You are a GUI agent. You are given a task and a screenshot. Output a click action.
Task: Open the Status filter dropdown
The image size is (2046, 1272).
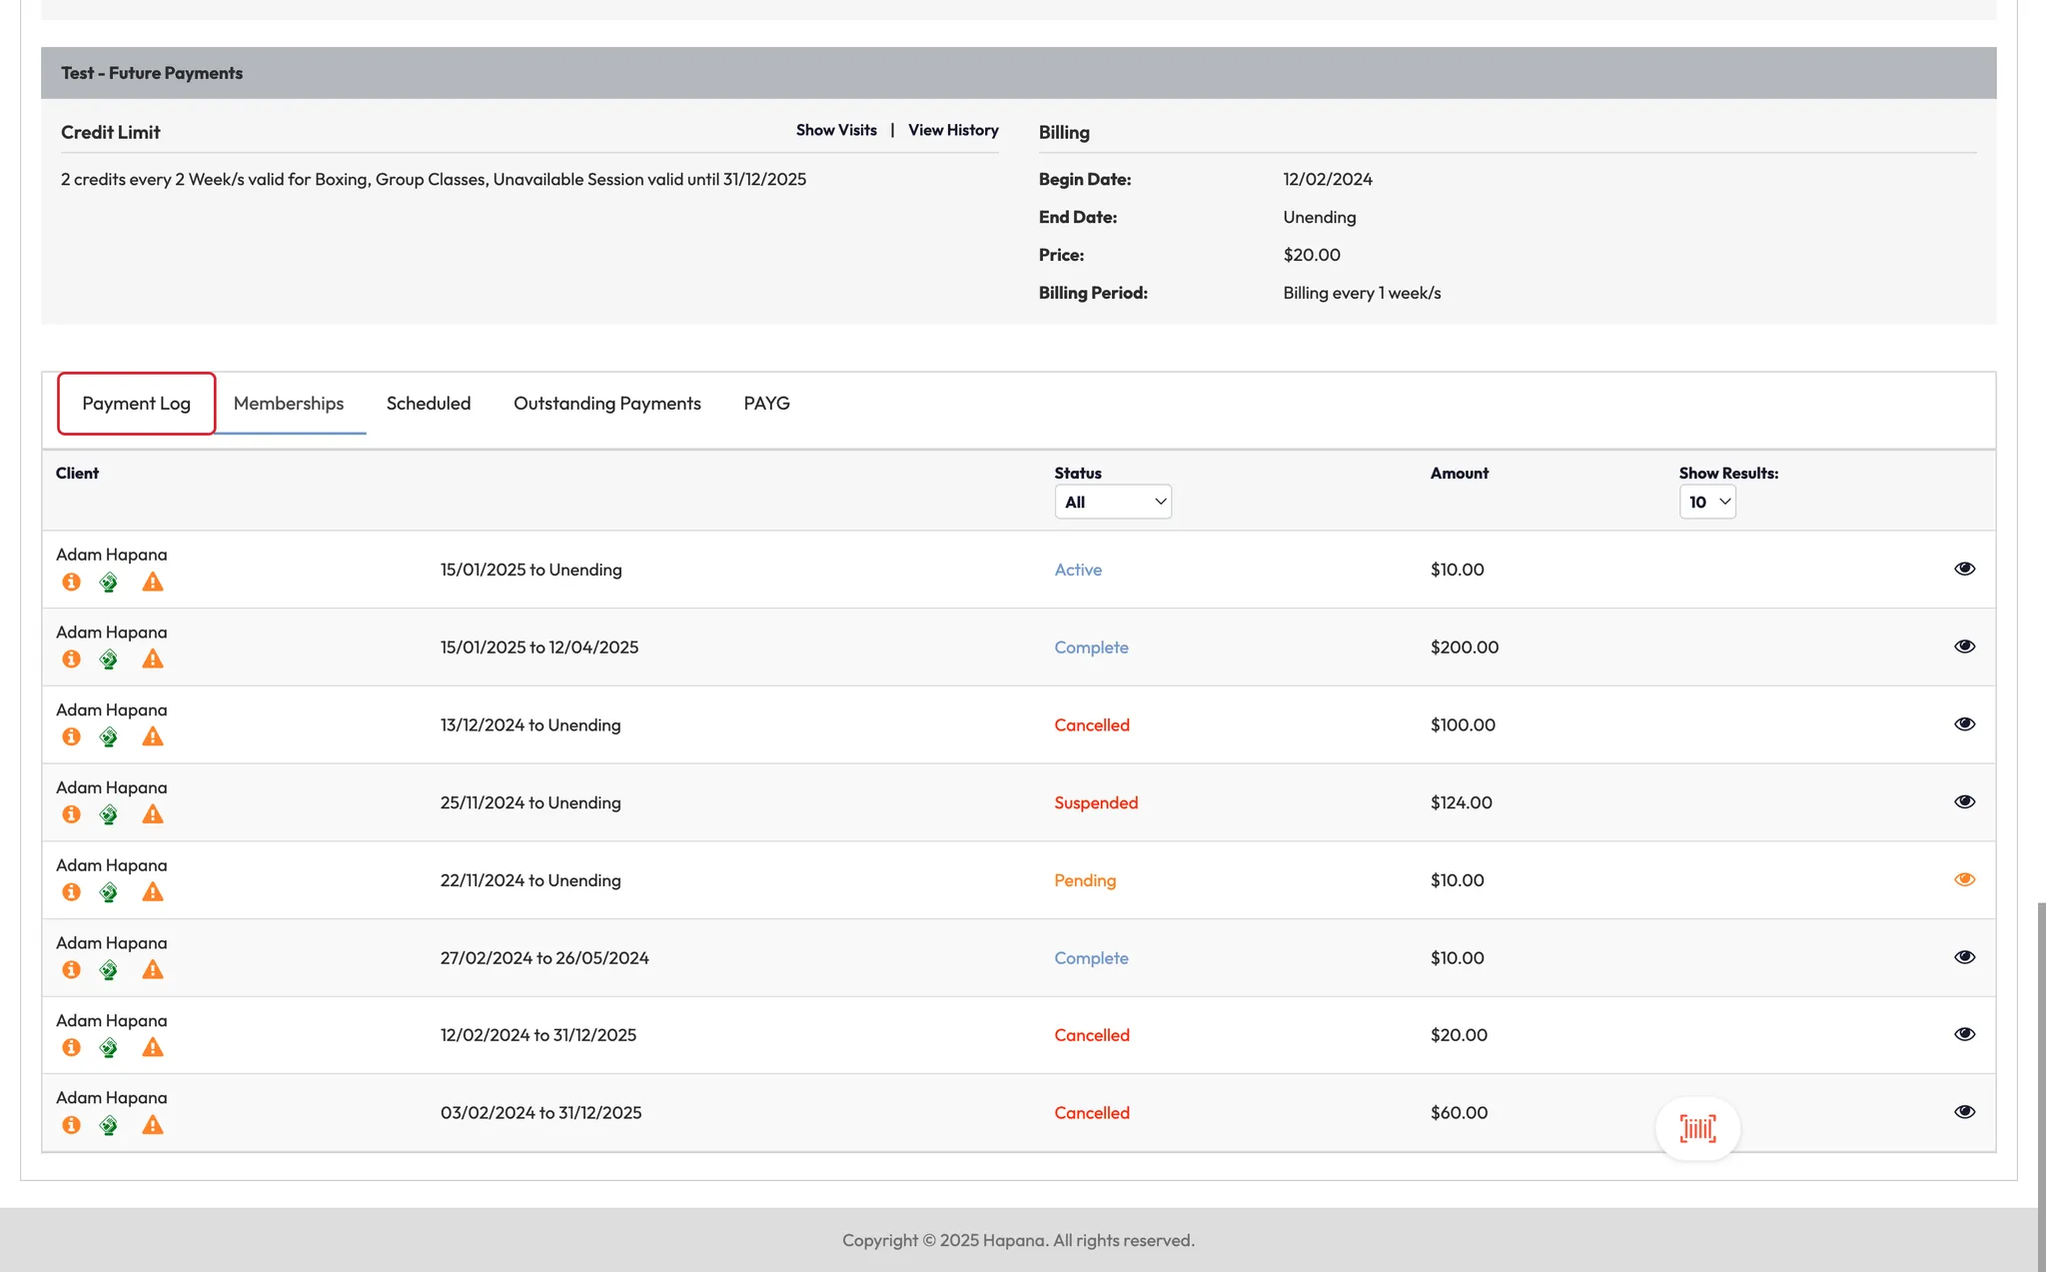pyautogui.click(x=1113, y=502)
